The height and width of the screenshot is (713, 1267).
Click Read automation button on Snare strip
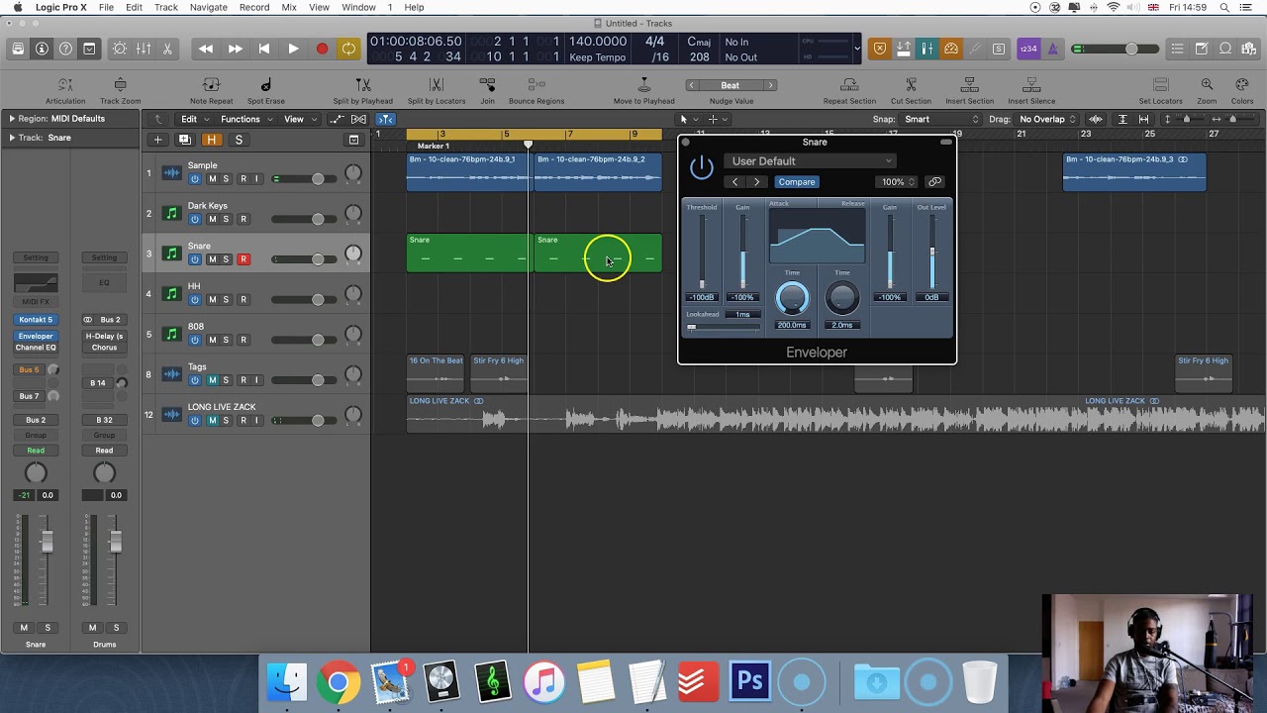pos(36,451)
